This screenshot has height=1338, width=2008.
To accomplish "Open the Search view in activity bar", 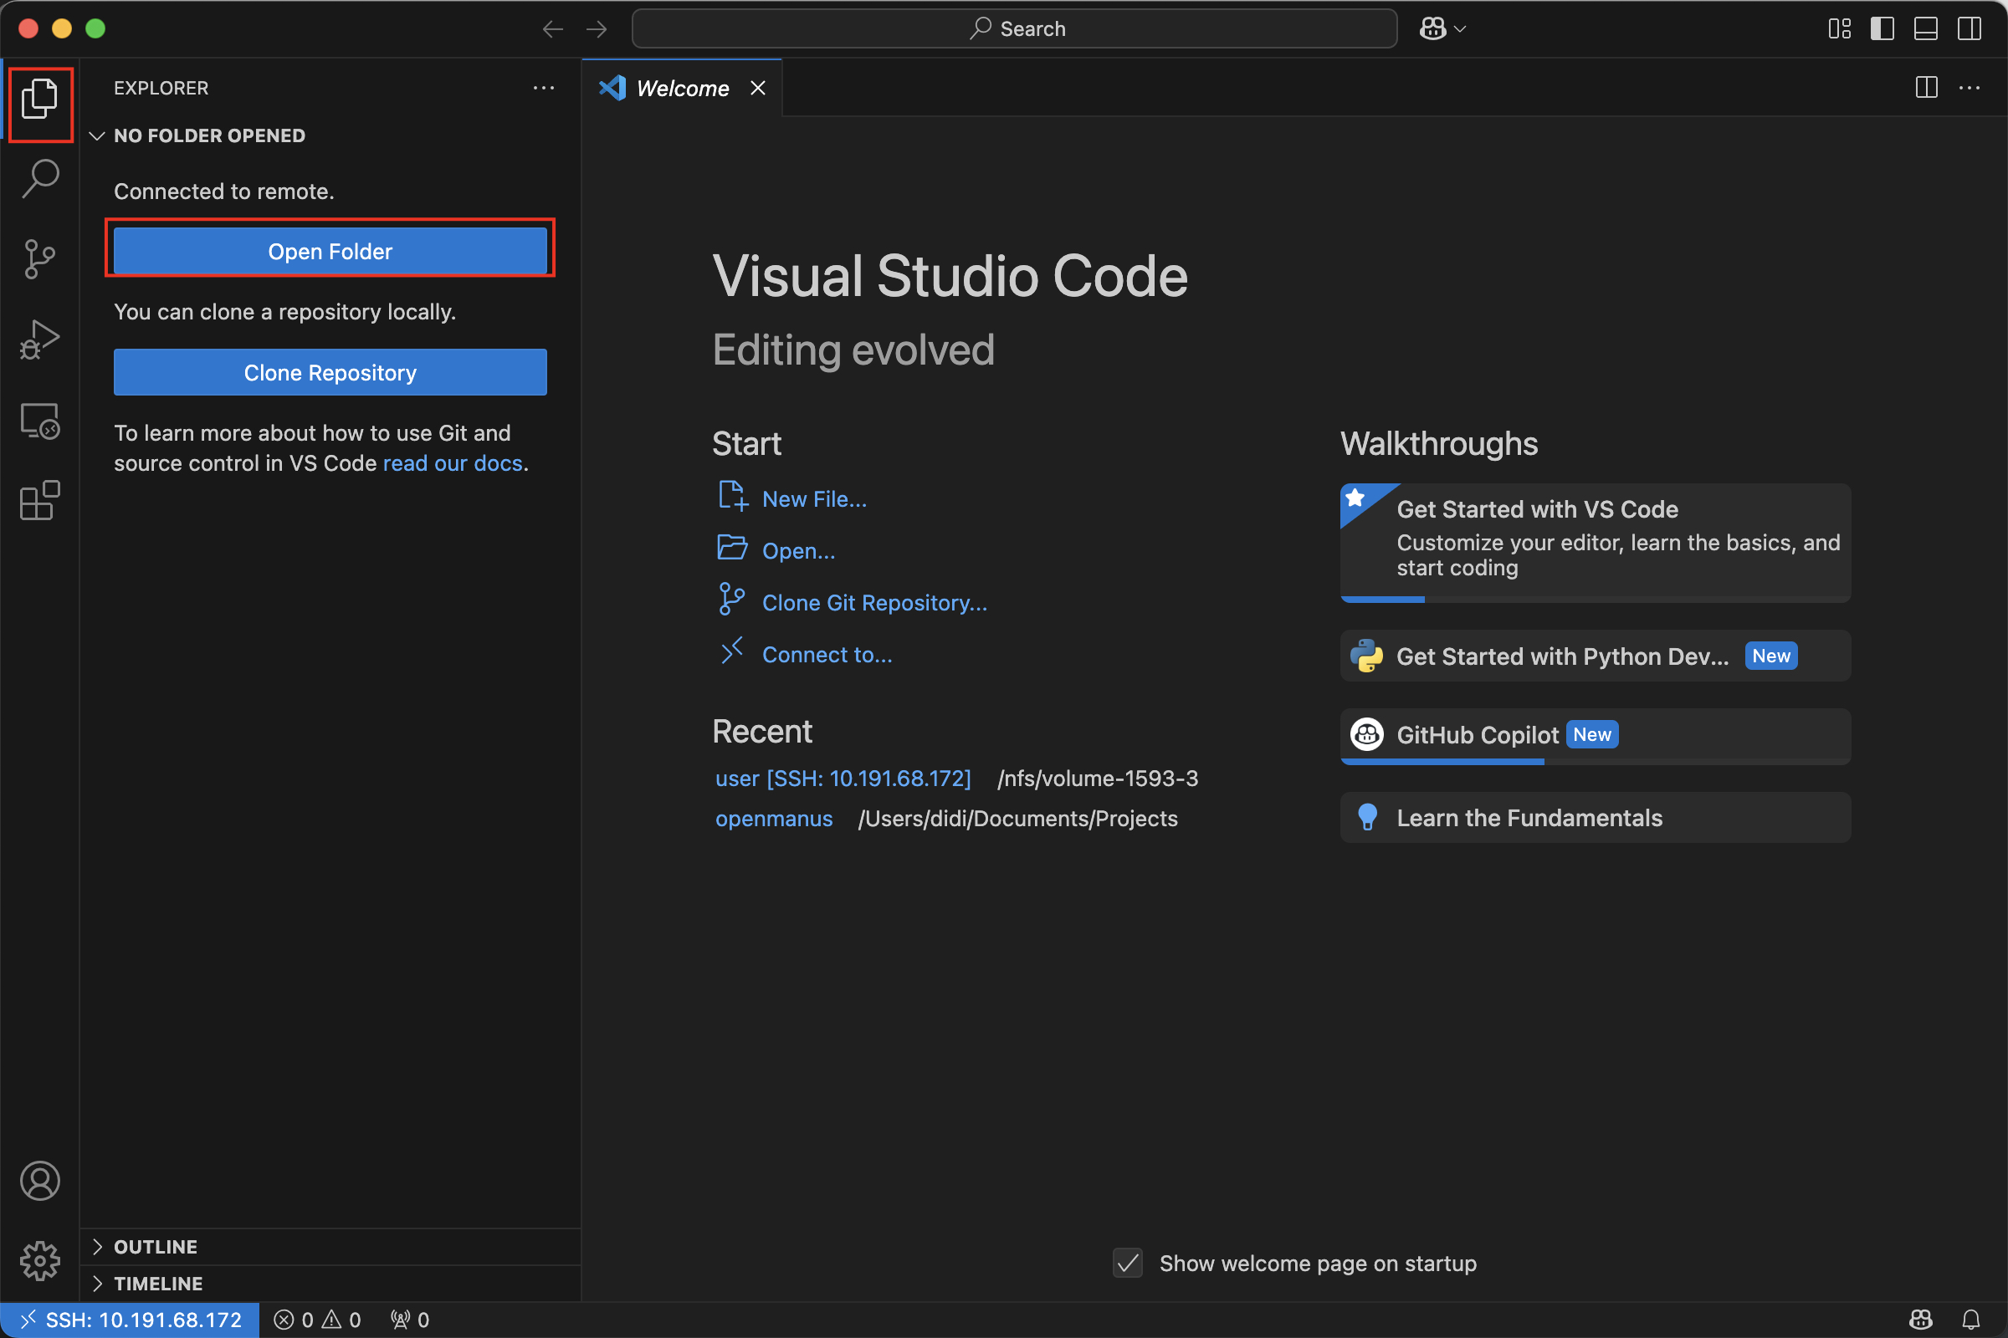I will 39,179.
